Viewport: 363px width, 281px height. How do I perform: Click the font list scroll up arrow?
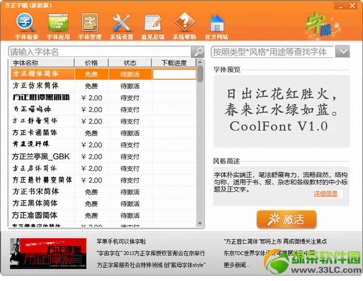point(200,62)
